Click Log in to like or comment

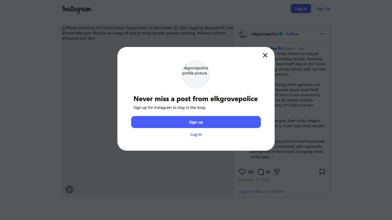tap(244, 191)
